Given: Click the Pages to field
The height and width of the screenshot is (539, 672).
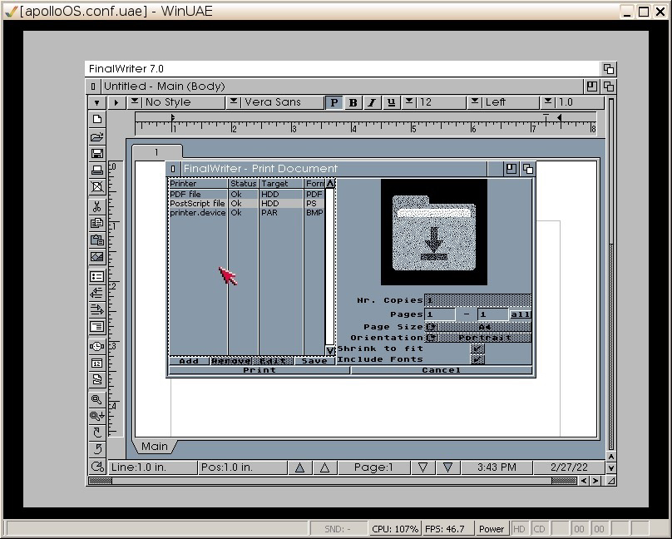Looking at the screenshot, I should pyautogui.click(x=493, y=314).
